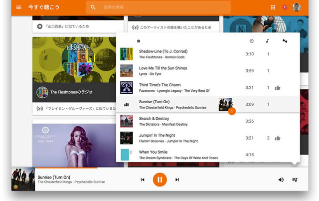This screenshot has height=201, width=319.
Task: Select the Jumpin' In The Night track title
Action: [x=157, y=135]
